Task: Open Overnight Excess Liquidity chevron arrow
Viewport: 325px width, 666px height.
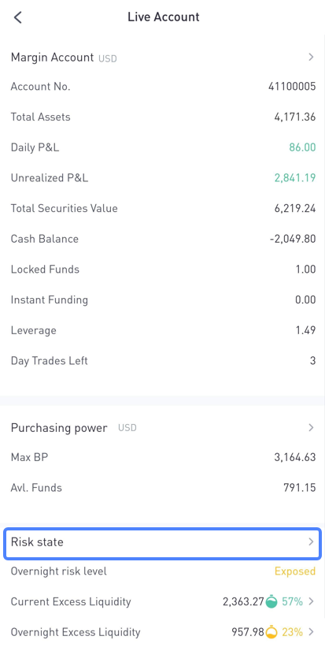Action: tap(311, 632)
